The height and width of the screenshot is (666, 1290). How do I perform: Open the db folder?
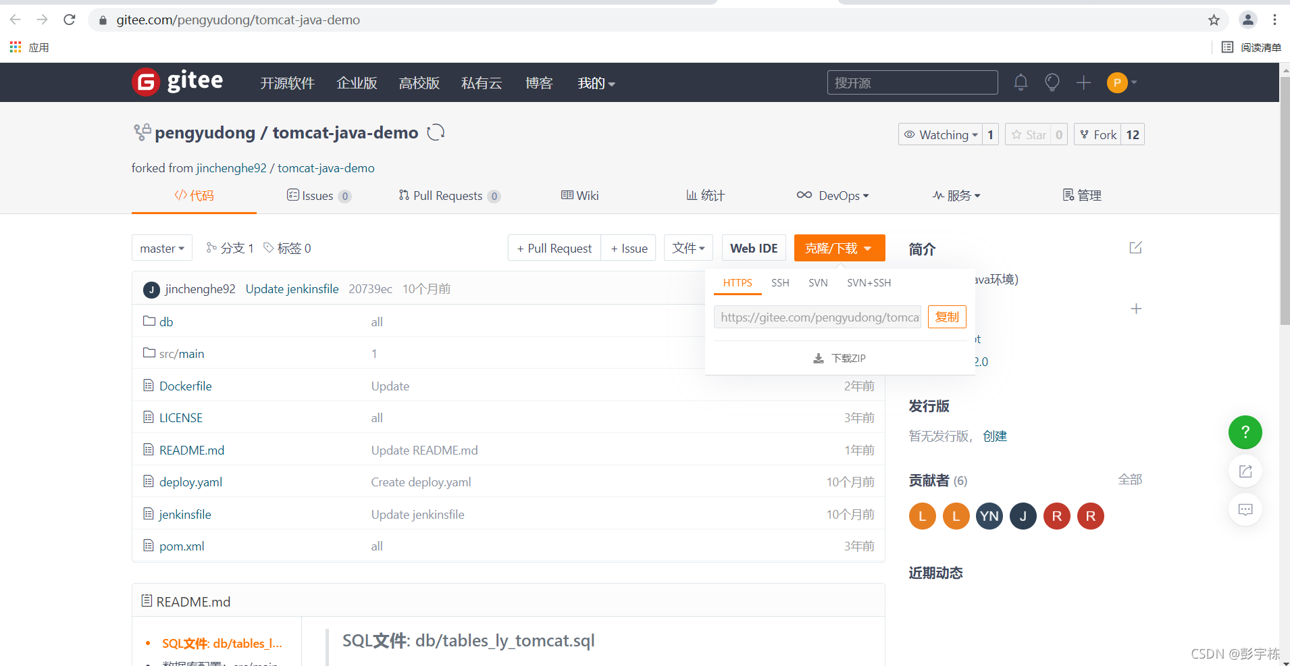(166, 322)
